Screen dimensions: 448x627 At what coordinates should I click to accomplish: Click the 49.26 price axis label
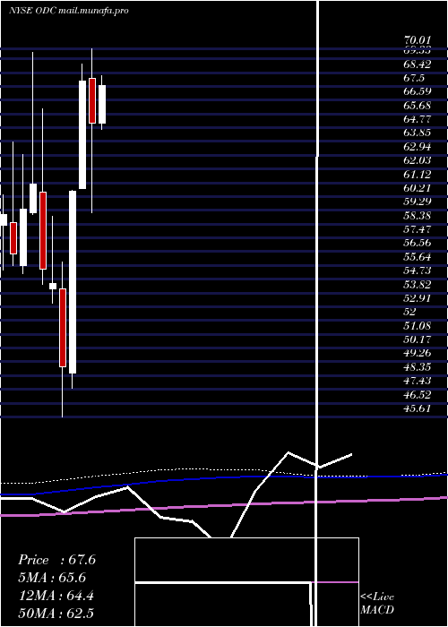(418, 354)
